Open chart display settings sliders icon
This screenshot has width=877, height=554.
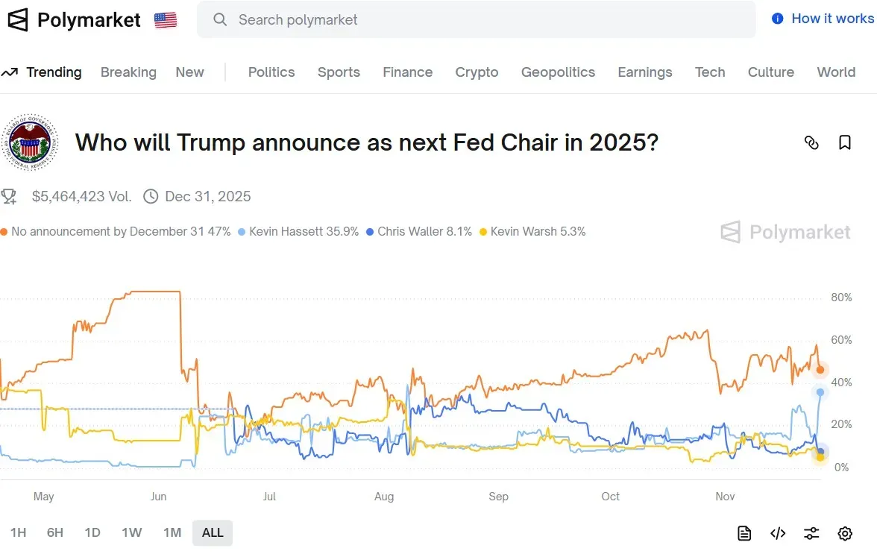[811, 533]
